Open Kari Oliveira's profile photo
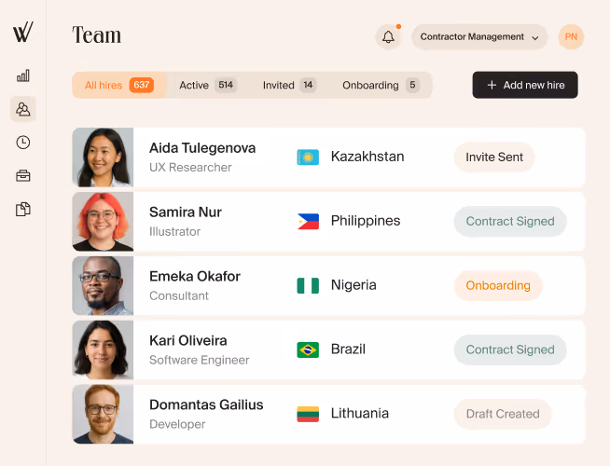 coord(103,349)
